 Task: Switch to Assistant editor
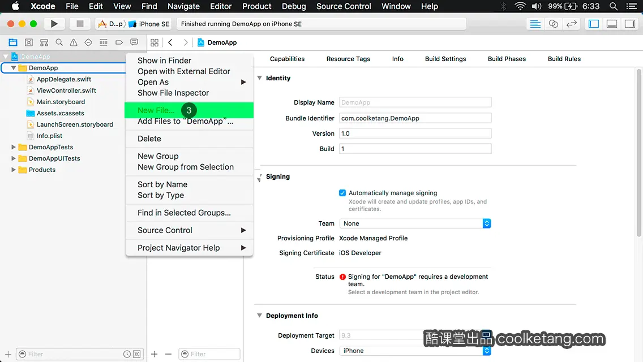553,24
